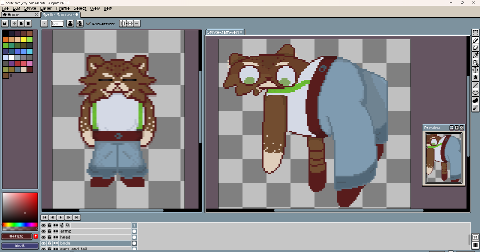Toggle lock on the head layer
Viewport: 480px width, 252px height.
(x=49, y=237)
